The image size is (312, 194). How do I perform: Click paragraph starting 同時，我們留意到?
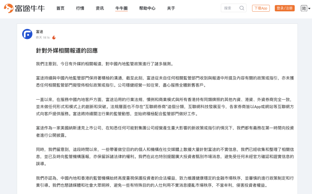click(x=165, y=157)
